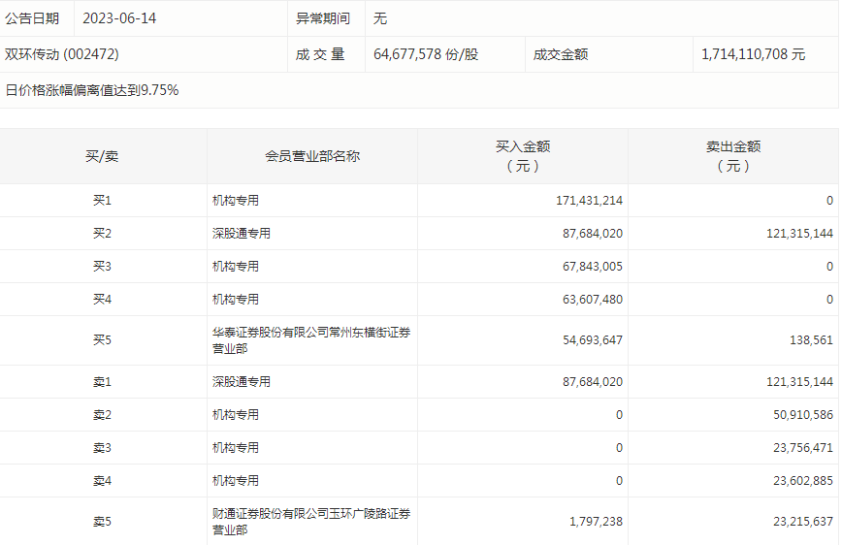Viewport: 842px width, 545px height.
Task: Click the 卖出金额 column header
Action: click(x=733, y=156)
